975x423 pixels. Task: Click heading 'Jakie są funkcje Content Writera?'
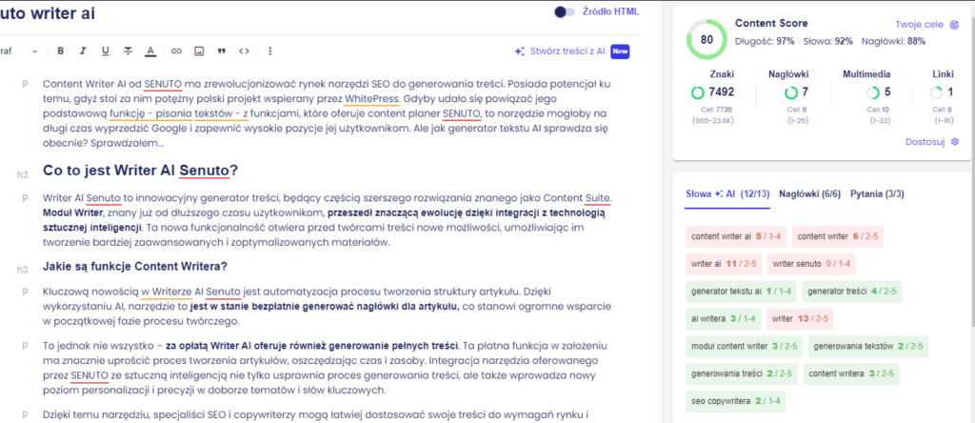[134, 267]
